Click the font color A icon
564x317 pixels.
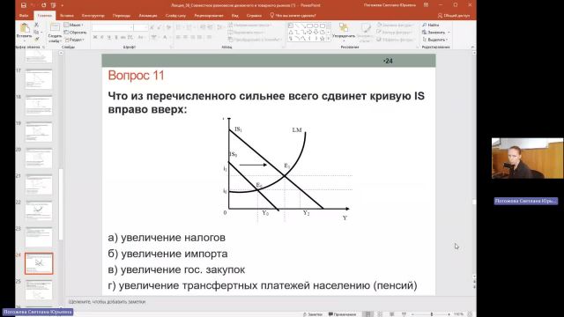point(166,37)
